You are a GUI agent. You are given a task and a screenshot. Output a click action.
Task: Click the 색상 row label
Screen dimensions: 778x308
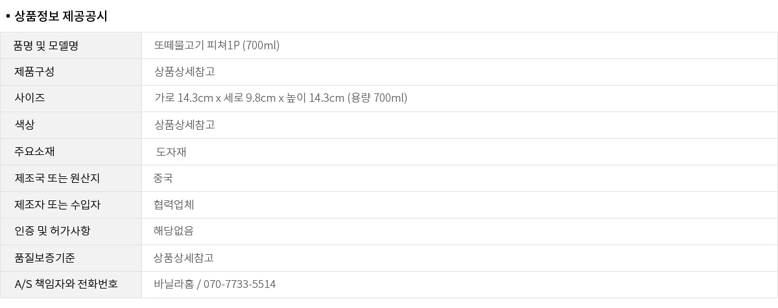(25, 125)
